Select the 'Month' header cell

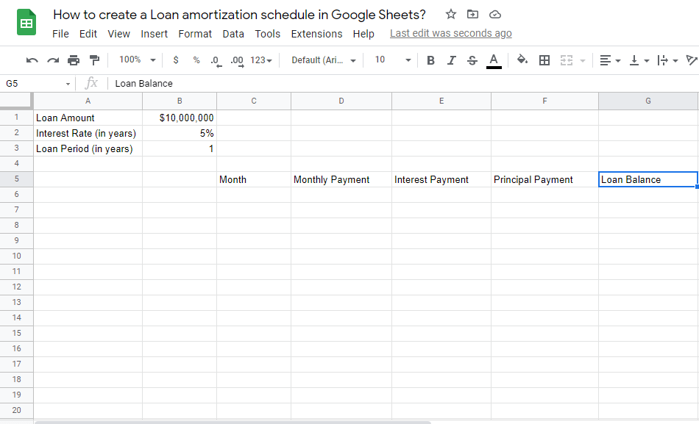(x=254, y=179)
